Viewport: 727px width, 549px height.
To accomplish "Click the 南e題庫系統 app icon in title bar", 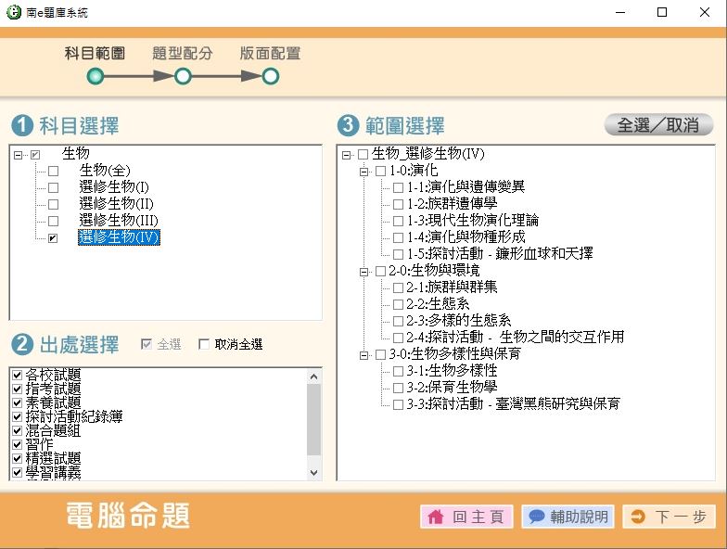I will pyautogui.click(x=13, y=12).
